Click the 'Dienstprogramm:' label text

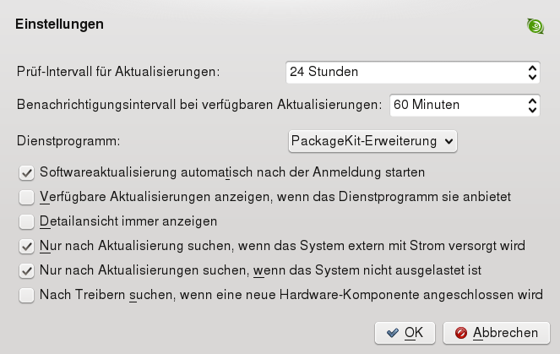[69, 139]
